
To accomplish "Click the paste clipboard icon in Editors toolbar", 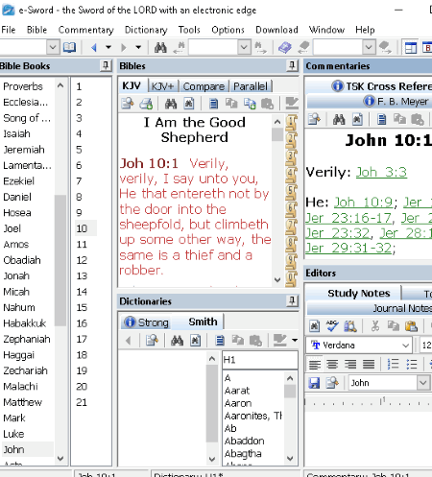I will click(x=411, y=326).
